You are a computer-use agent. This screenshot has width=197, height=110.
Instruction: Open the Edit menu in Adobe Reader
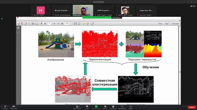pos(22,20)
